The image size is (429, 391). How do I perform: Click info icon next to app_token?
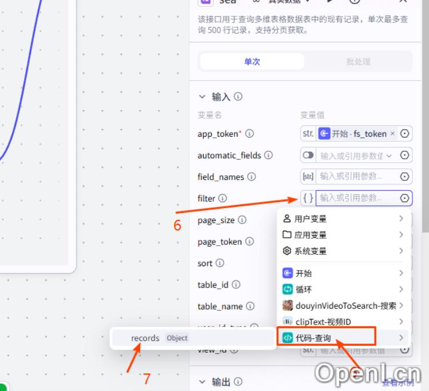[249, 133]
